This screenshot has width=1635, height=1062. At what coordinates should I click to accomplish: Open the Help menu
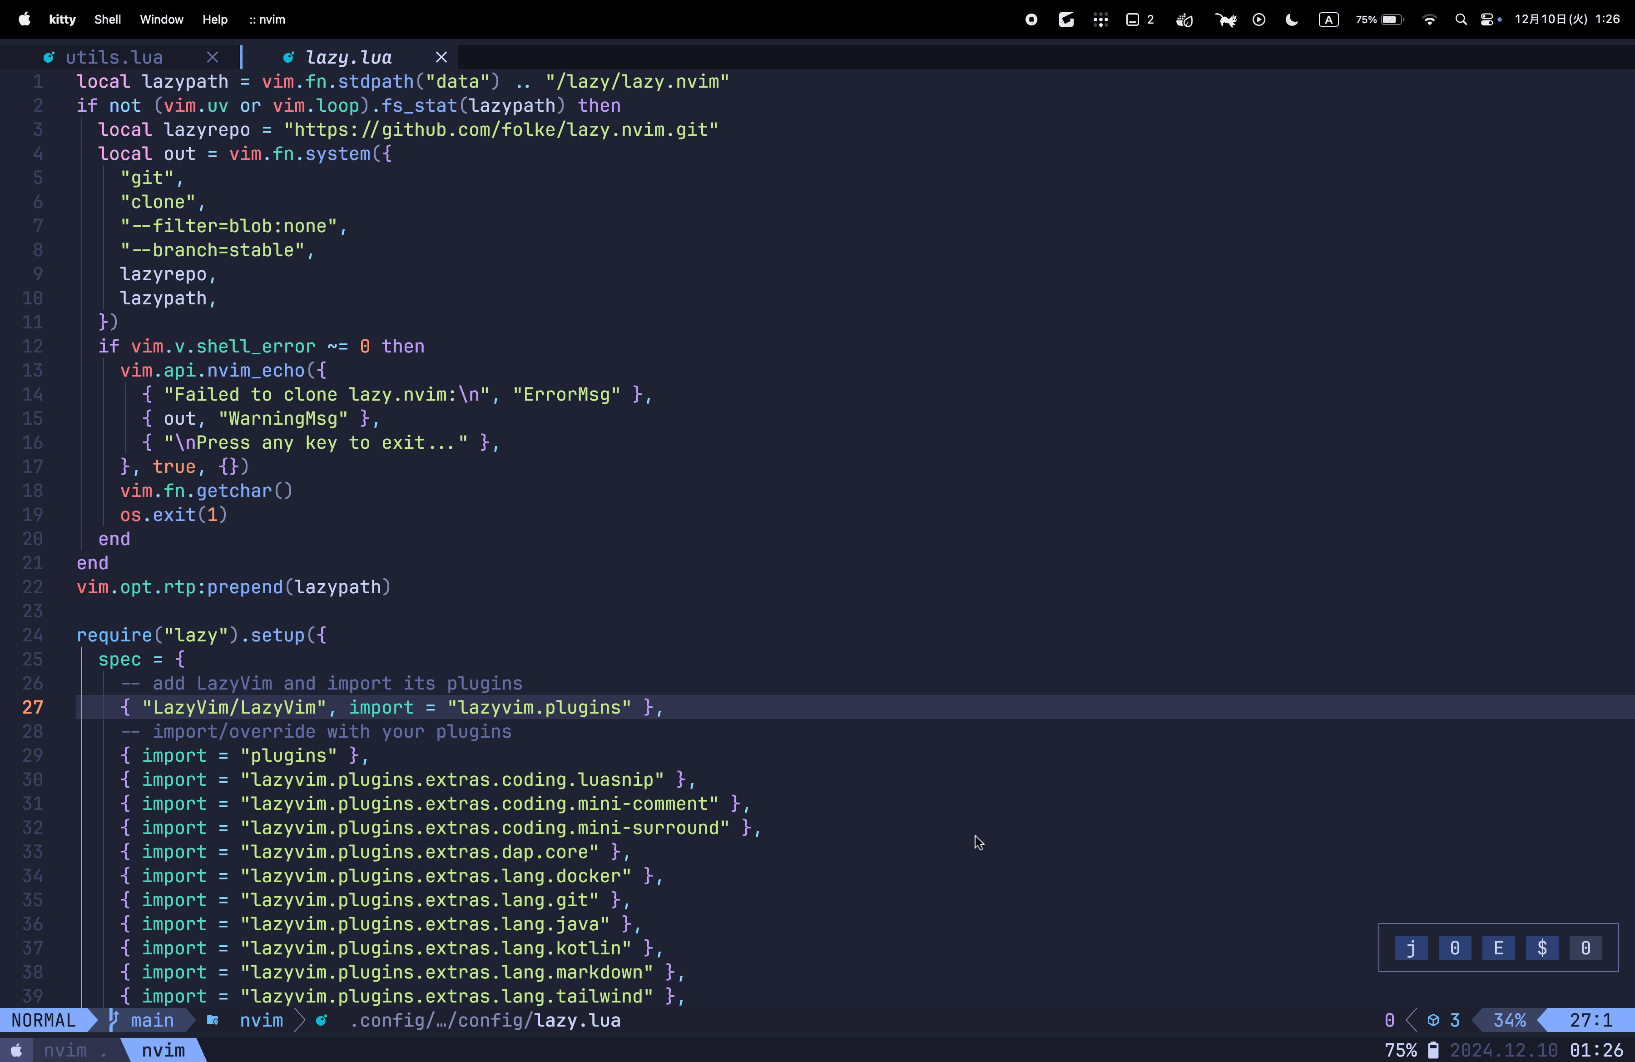pyautogui.click(x=215, y=19)
